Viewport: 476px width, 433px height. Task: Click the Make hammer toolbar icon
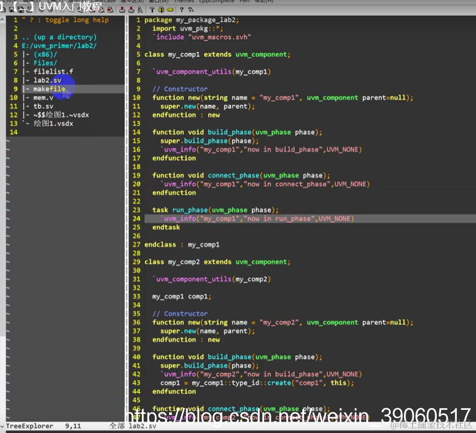tap(152, 10)
